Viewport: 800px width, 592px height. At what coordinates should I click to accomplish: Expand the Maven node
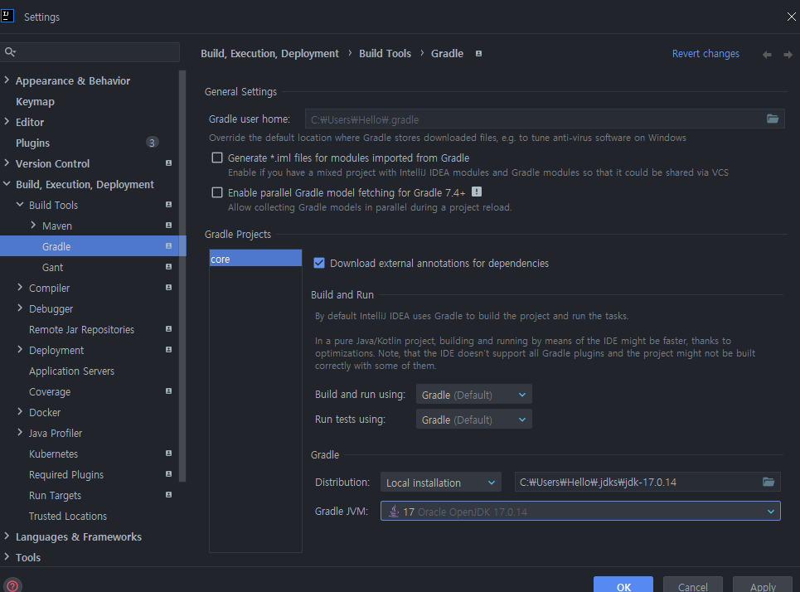pos(33,225)
